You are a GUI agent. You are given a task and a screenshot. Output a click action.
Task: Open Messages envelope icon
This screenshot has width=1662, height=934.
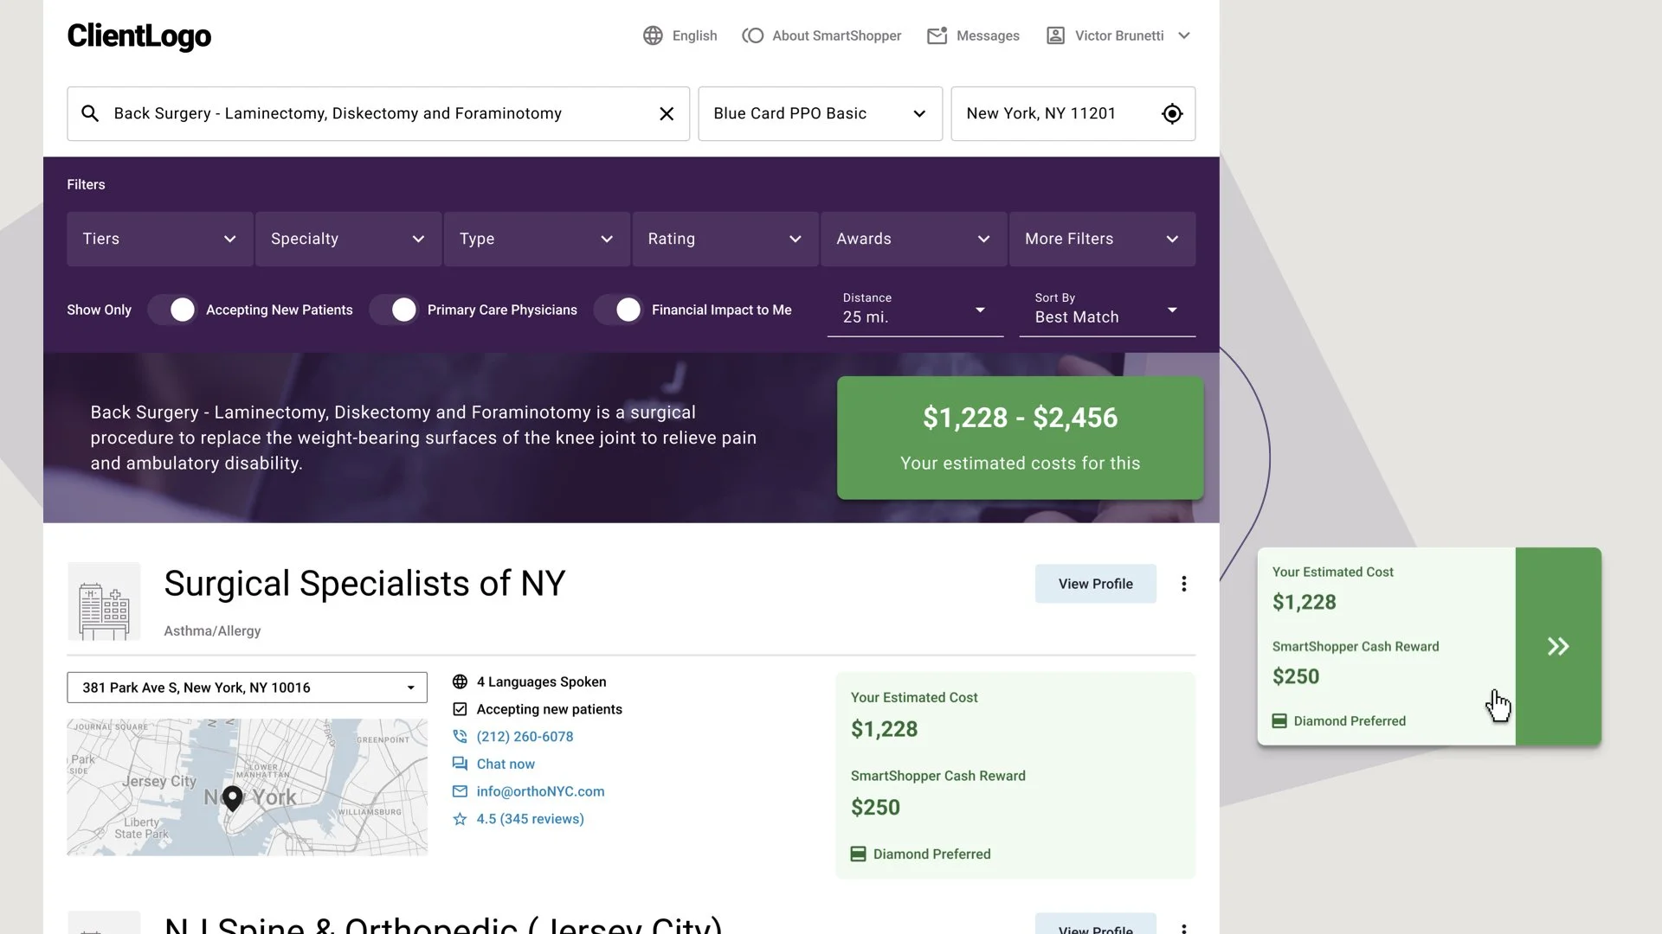click(937, 35)
